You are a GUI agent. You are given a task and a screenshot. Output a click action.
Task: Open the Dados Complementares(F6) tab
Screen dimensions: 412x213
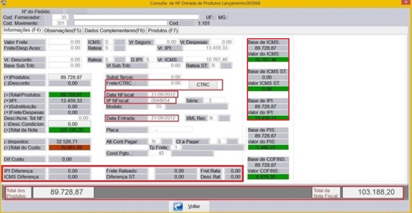click(115, 31)
